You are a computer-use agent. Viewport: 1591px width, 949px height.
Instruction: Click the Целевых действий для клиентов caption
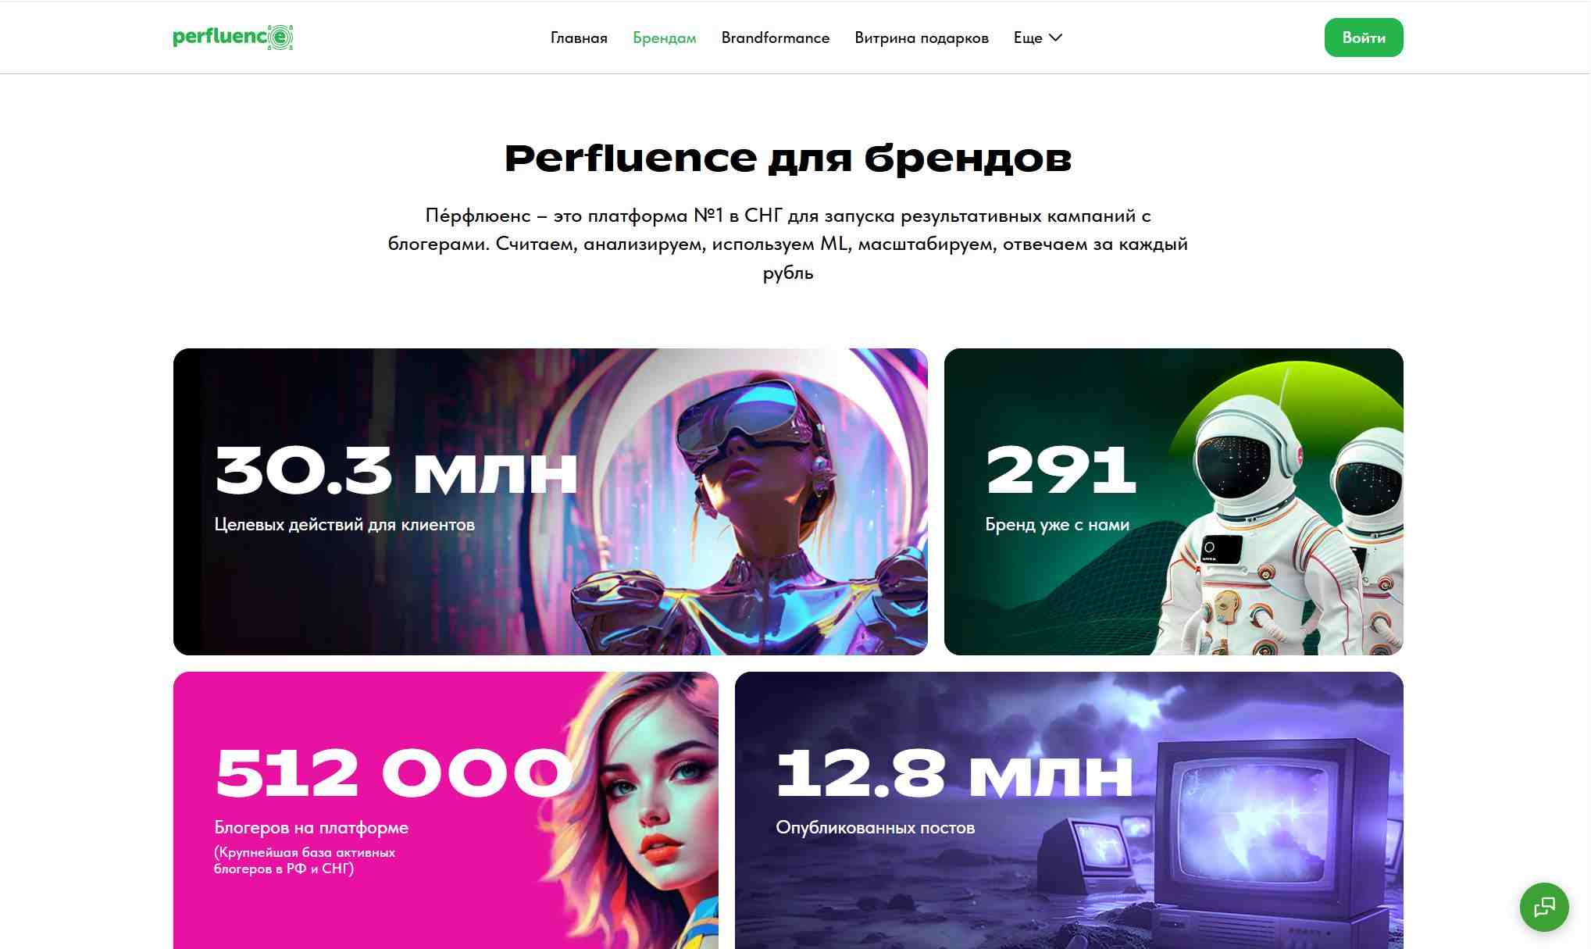[x=344, y=525]
